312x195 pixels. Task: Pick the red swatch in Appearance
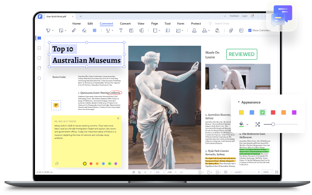point(273,112)
